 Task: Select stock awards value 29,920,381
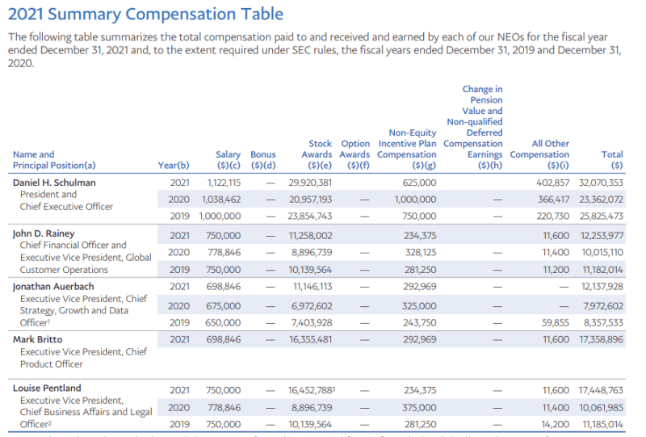(x=310, y=183)
